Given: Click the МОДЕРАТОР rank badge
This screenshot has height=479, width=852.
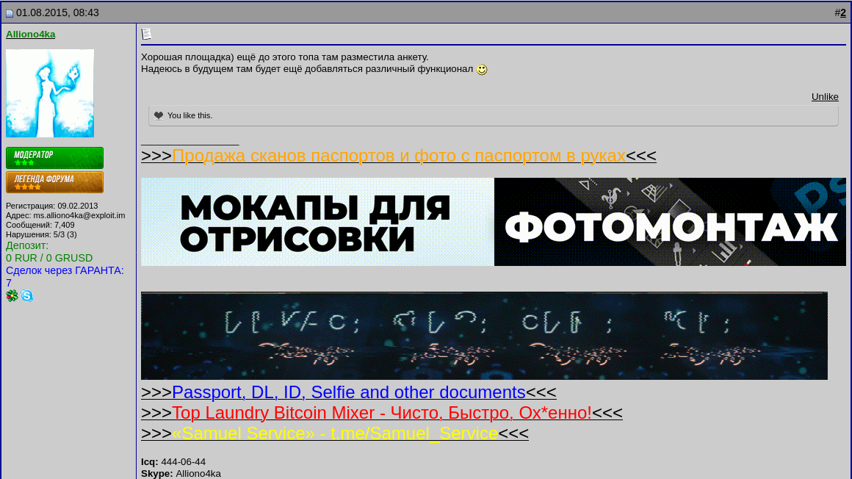Looking at the screenshot, I should [x=54, y=157].
